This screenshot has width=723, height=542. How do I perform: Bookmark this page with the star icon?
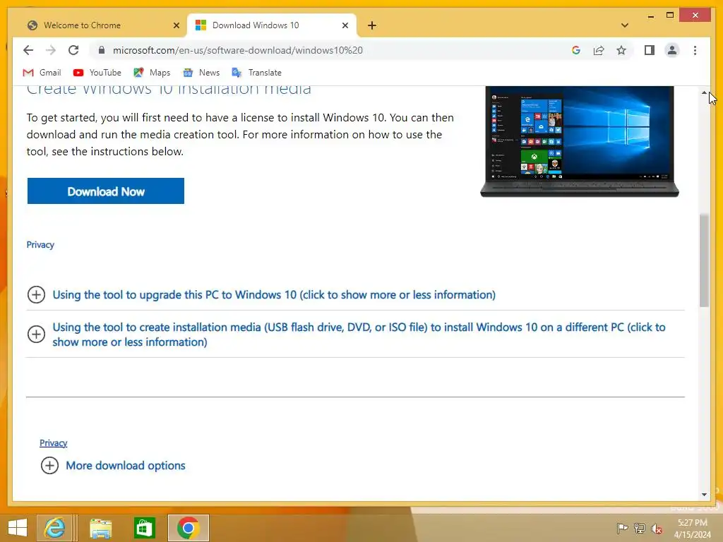(621, 50)
